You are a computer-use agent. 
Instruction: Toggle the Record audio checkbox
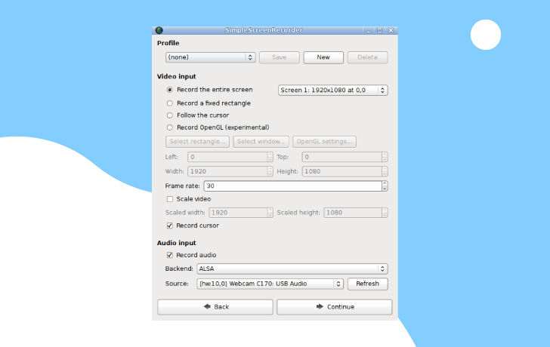coord(170,255)
